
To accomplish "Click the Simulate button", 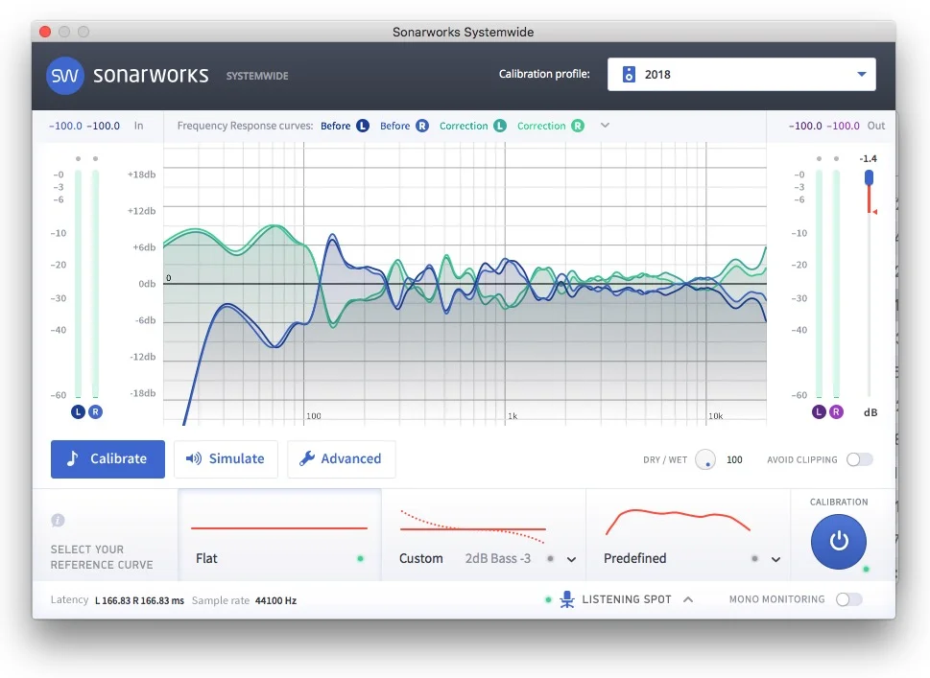I will [226, 458].
